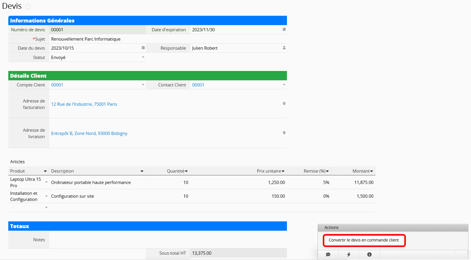The width and height of the screenshot is (471, 260).
Task: Click the user icon in Responsable field
Action: pos(284,48)
